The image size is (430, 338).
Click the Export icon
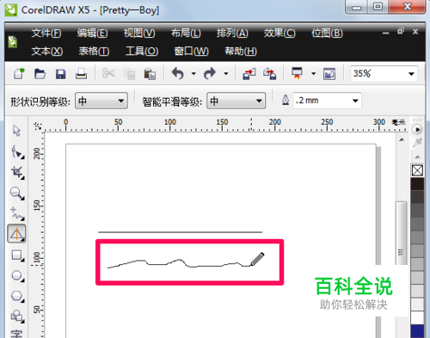[x=270, y=74]
